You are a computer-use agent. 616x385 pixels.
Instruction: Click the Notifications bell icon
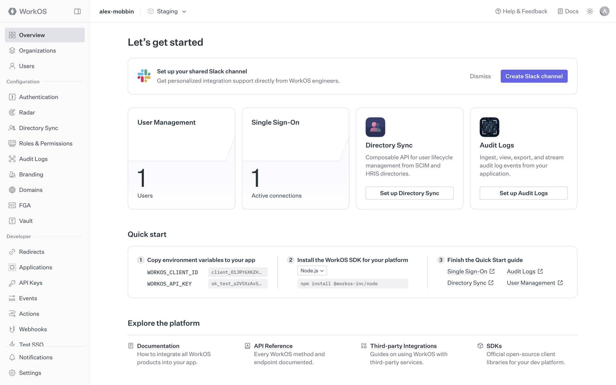[12, 357]
